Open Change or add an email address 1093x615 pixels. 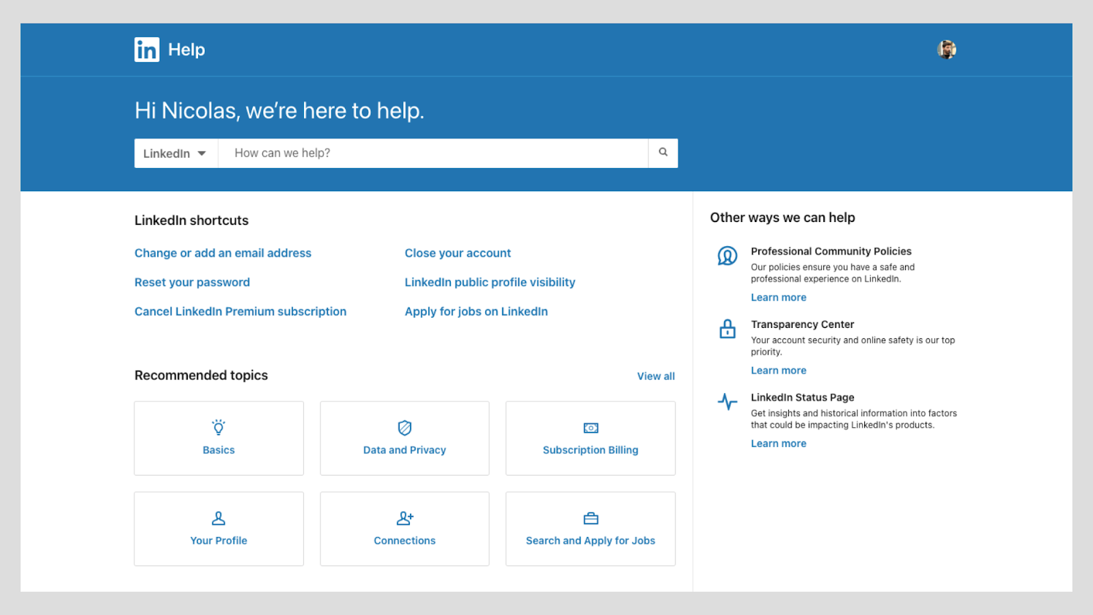point(223,253)
